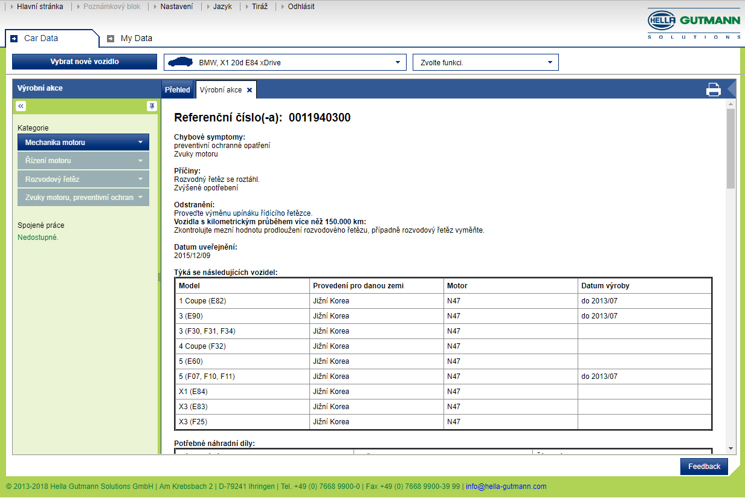
Task: Select table row 4 Coupe (F32)
Action: pyautogui.click(x=443, y=346)
